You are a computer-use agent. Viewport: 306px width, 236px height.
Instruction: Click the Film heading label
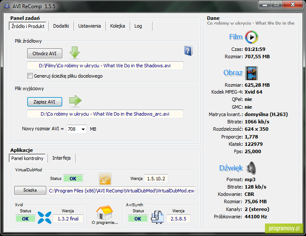tap(236, 37)
